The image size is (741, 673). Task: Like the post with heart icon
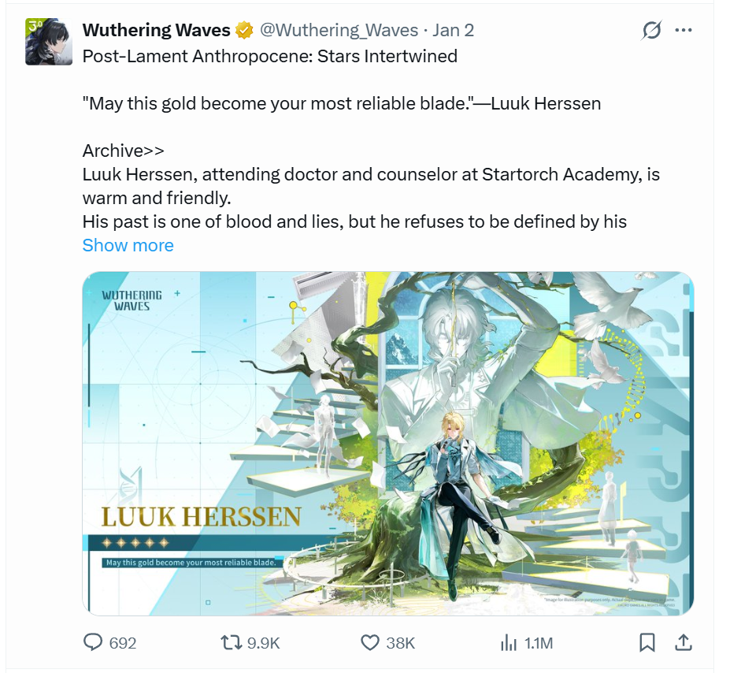click(369, 643)
